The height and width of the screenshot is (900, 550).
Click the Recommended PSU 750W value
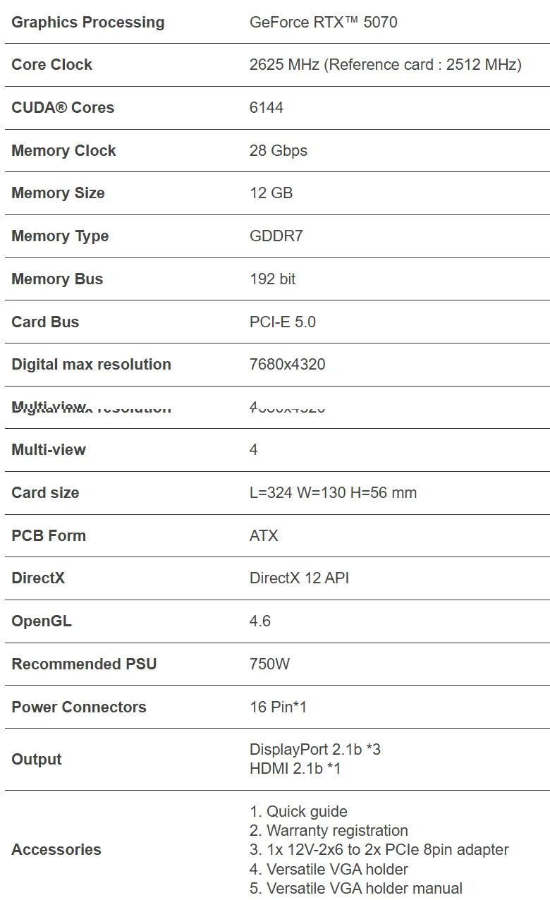[270, 664]
